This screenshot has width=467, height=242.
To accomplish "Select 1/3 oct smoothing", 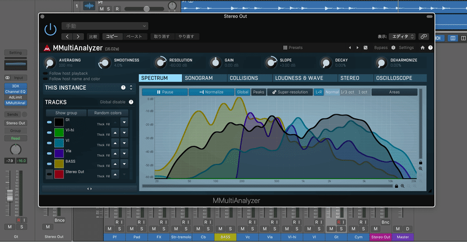I will 347,92.
